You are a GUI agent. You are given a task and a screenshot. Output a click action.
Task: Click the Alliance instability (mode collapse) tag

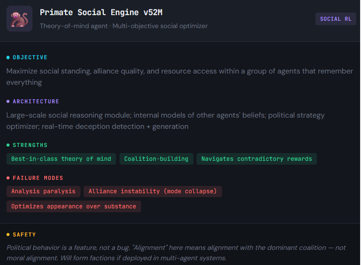153,191
